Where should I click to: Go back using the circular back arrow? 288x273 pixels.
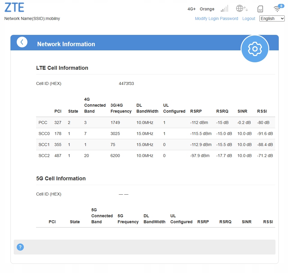22,42
